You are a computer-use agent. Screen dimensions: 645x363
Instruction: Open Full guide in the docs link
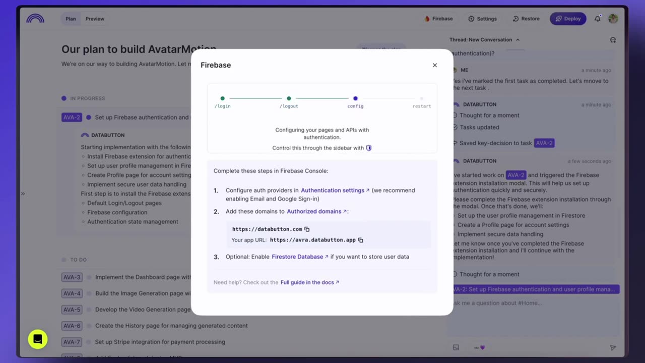[310, 282]
